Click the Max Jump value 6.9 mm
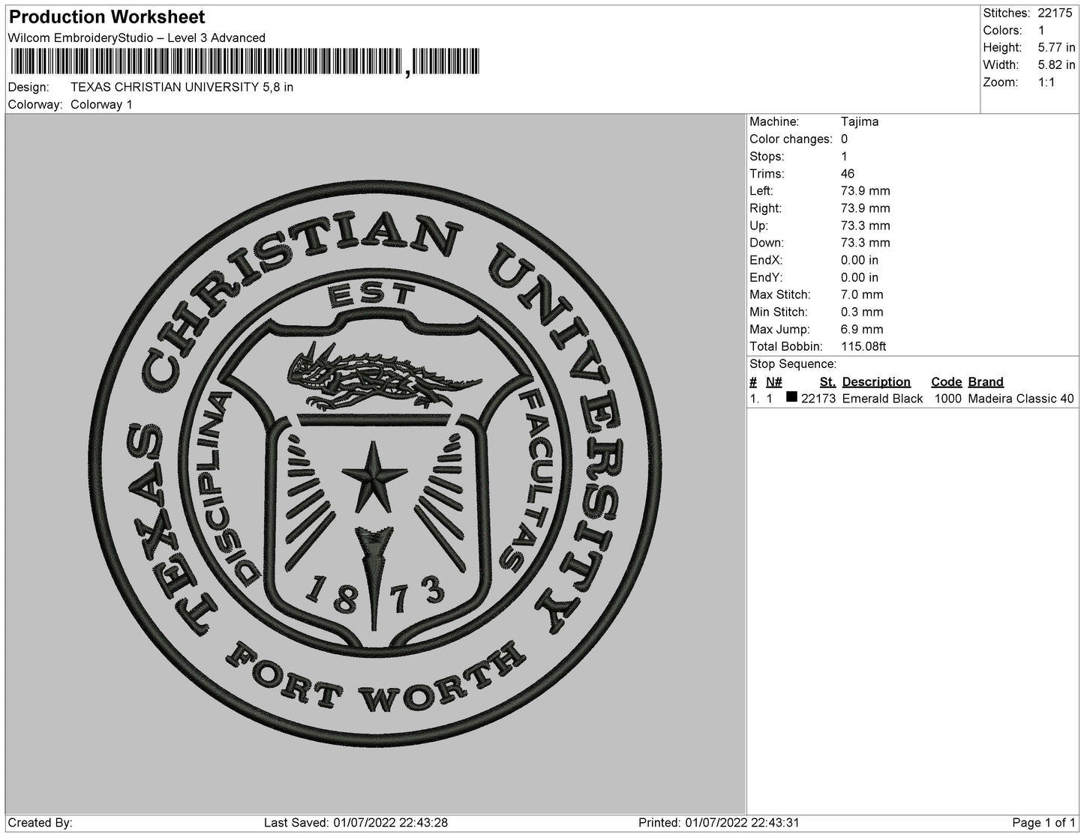1084x837 pixels. (x=862, y=330)
